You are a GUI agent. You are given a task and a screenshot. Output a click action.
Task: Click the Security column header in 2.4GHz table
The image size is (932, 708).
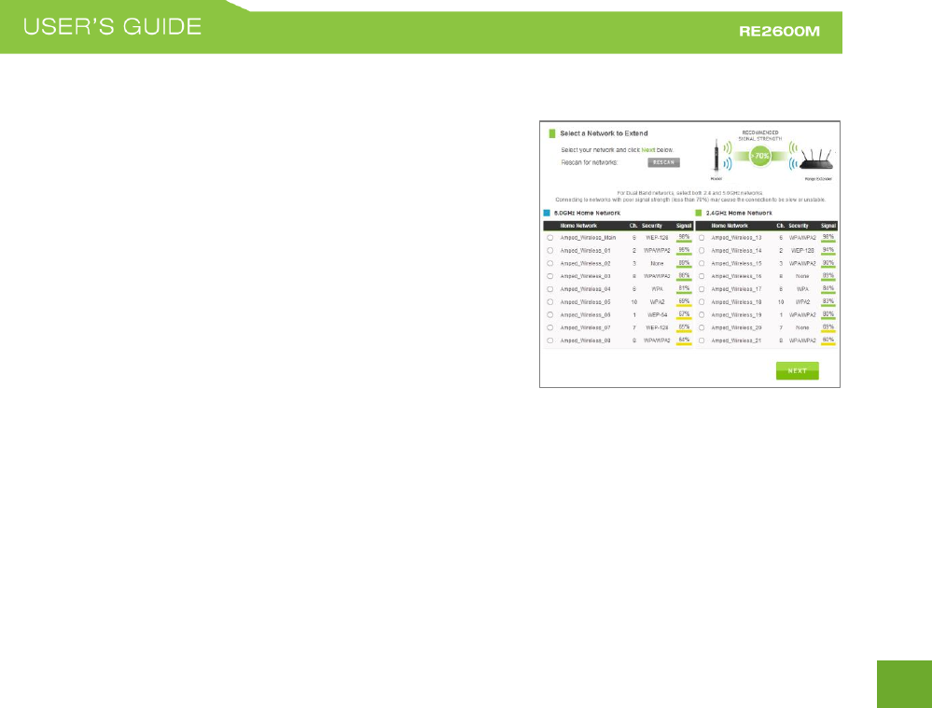(799, 226)
